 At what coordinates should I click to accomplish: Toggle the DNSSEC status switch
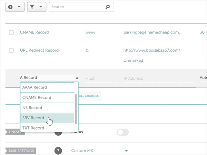click(122, 132)
